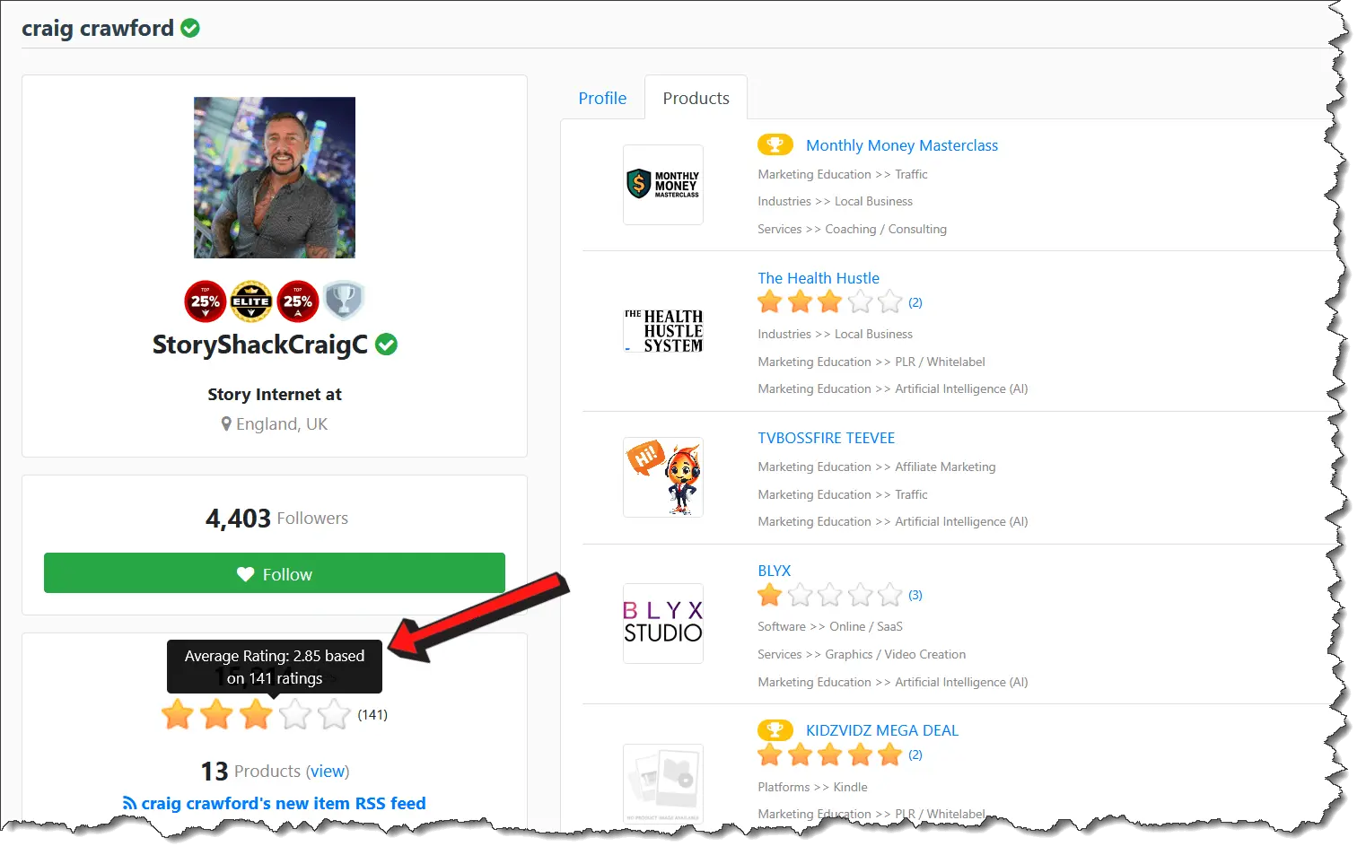
Task: Click 'Services >> Coaching / Consulting' category
Action: [852, 229]
